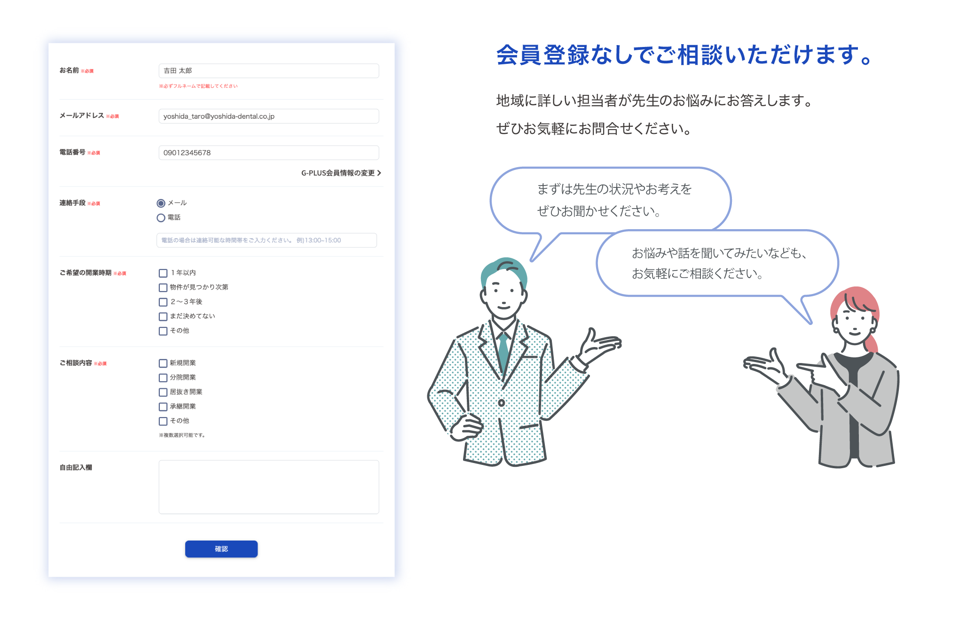Screen dimensions: 959x626
Task: Select the 居抜き開業 checkbox
Action: 163,393
